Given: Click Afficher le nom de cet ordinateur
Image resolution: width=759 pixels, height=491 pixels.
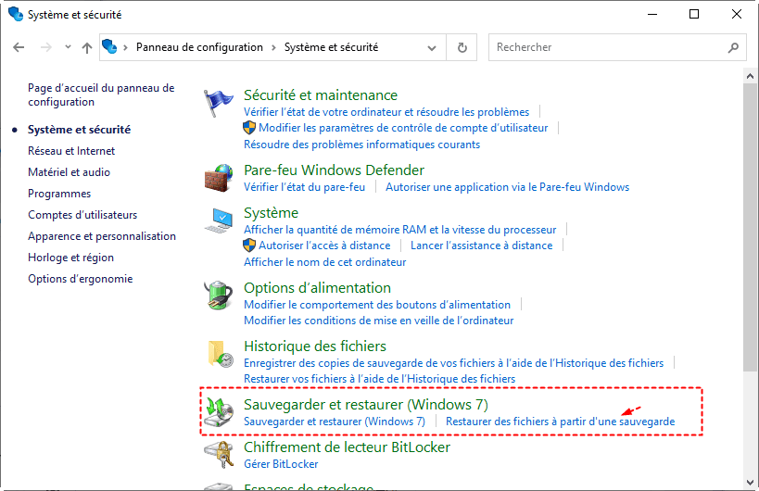Looking at the screenshot, I should [324, 261].
